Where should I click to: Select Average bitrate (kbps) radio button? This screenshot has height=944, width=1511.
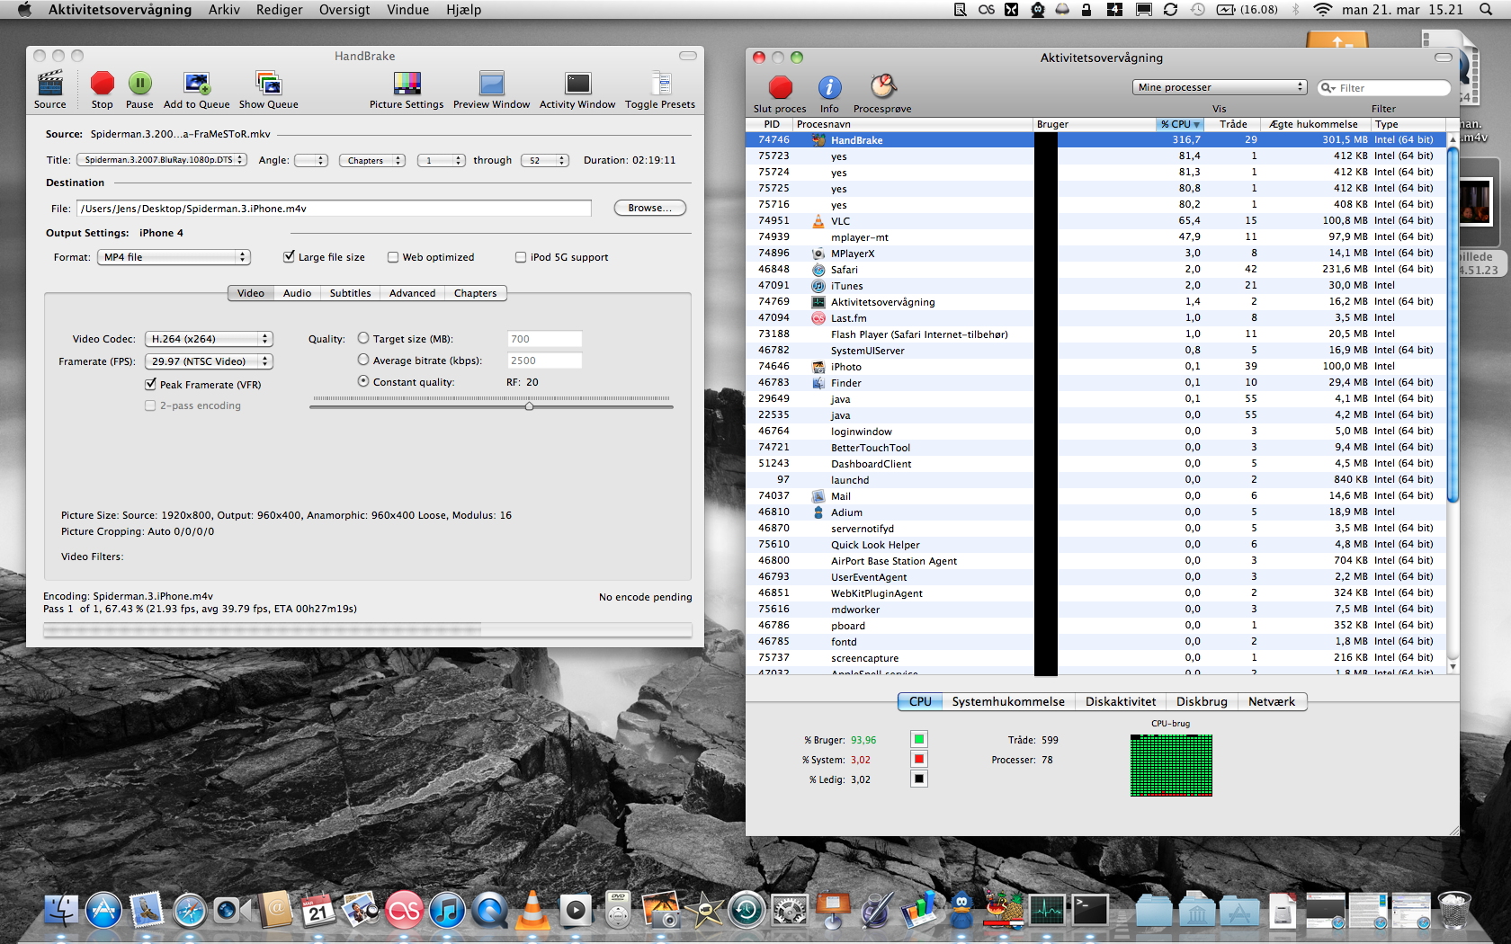[x=363, y=360]
